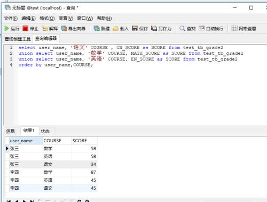267x202 pixels.
Task: Click line number 4 in editor gutter
Action: click(11, 65)
